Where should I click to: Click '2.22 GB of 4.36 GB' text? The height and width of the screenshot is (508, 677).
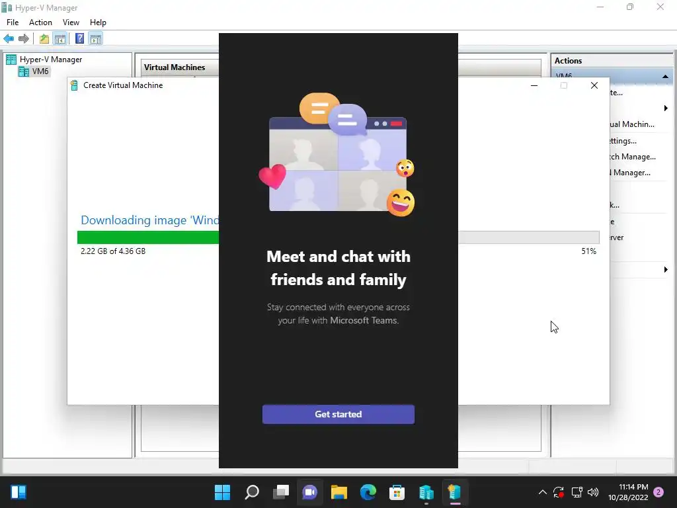click(x=113, y=251)
